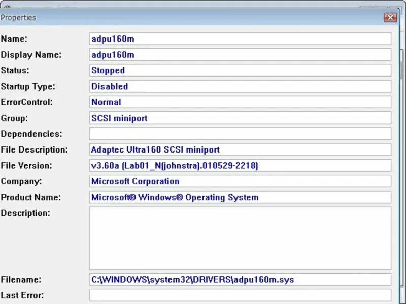This screenshot has height=304, width=406.
Task: Click the Name field showing adpu160m
Action: pos(240,39)
